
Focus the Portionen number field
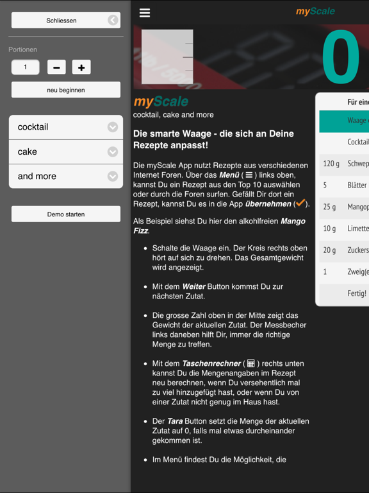coord(26,67)
